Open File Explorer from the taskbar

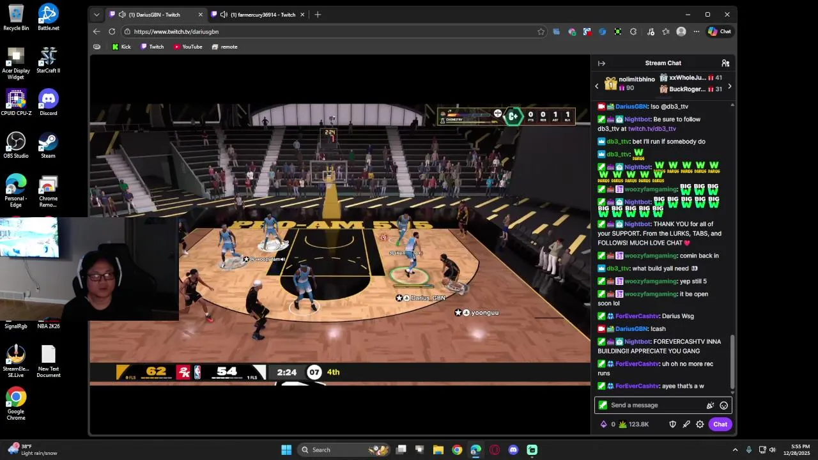click(x=438, y=450)
